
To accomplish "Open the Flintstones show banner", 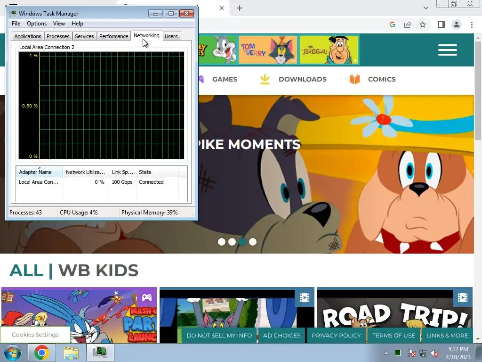I will pyautogui.click(x=329, y=50).
